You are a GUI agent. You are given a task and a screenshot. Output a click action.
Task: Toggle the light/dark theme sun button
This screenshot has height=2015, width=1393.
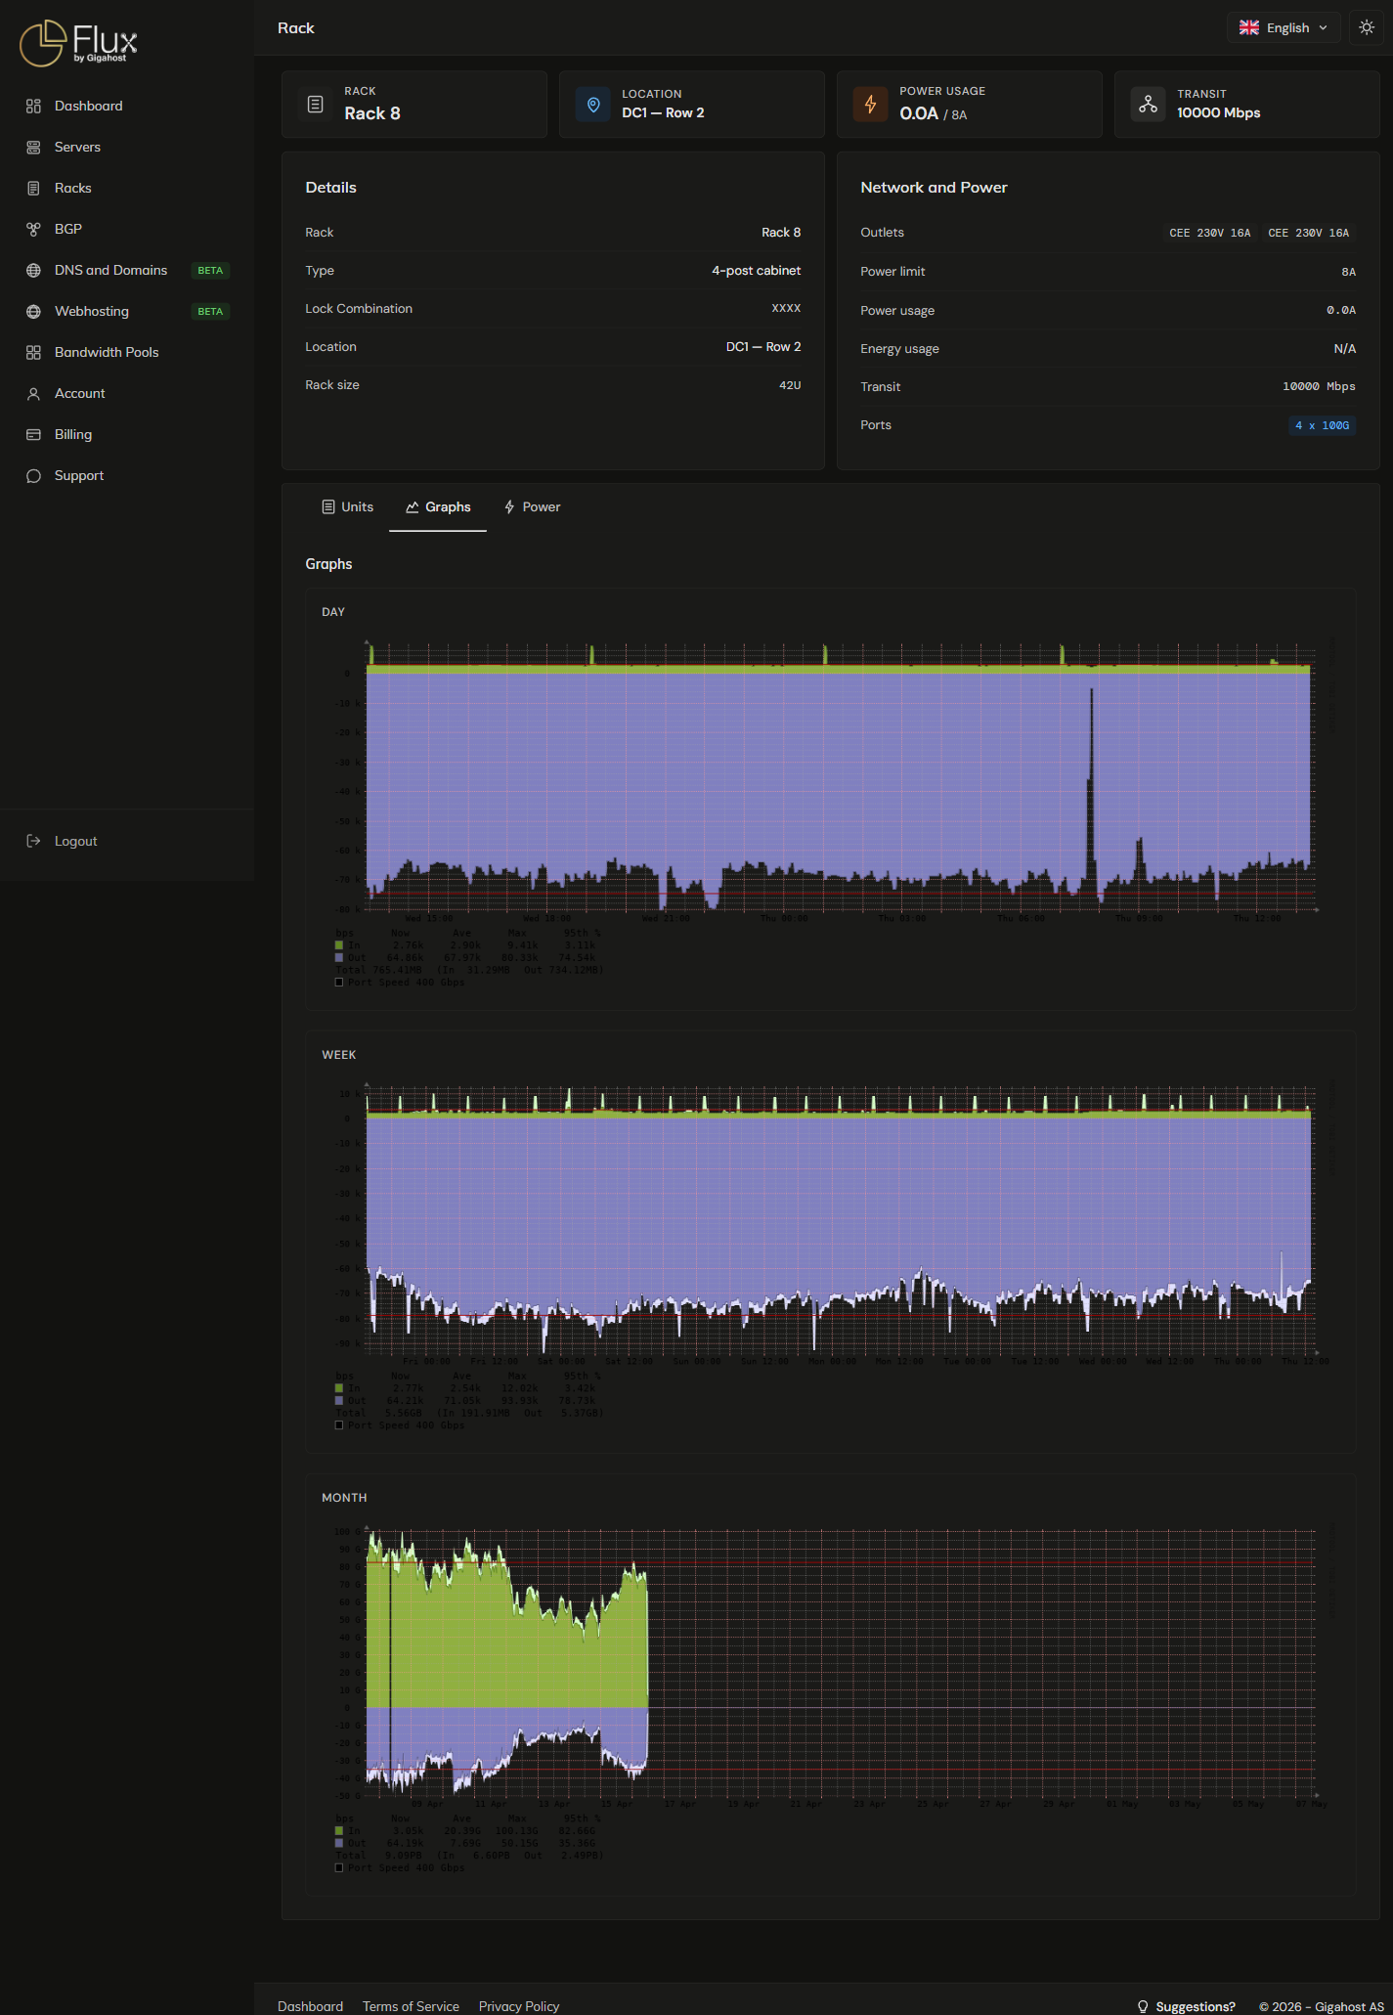(1367, 27)
